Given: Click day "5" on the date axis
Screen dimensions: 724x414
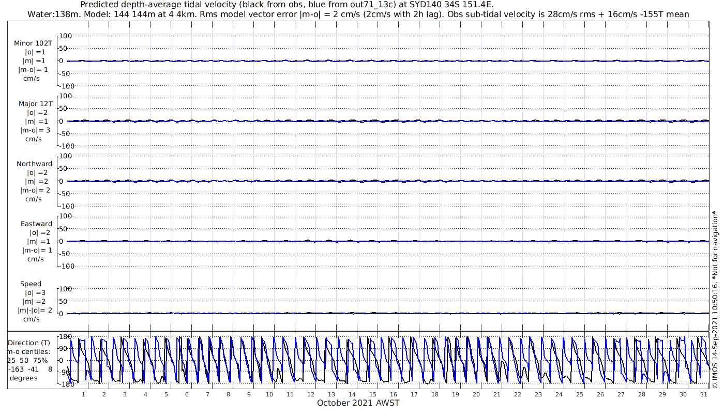Looking at the screenshot, I should (166, 394).
